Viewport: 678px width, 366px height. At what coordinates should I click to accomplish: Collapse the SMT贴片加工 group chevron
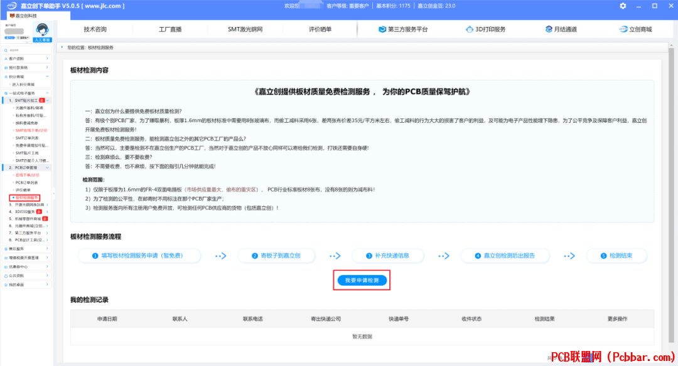(x=48, y=100)
